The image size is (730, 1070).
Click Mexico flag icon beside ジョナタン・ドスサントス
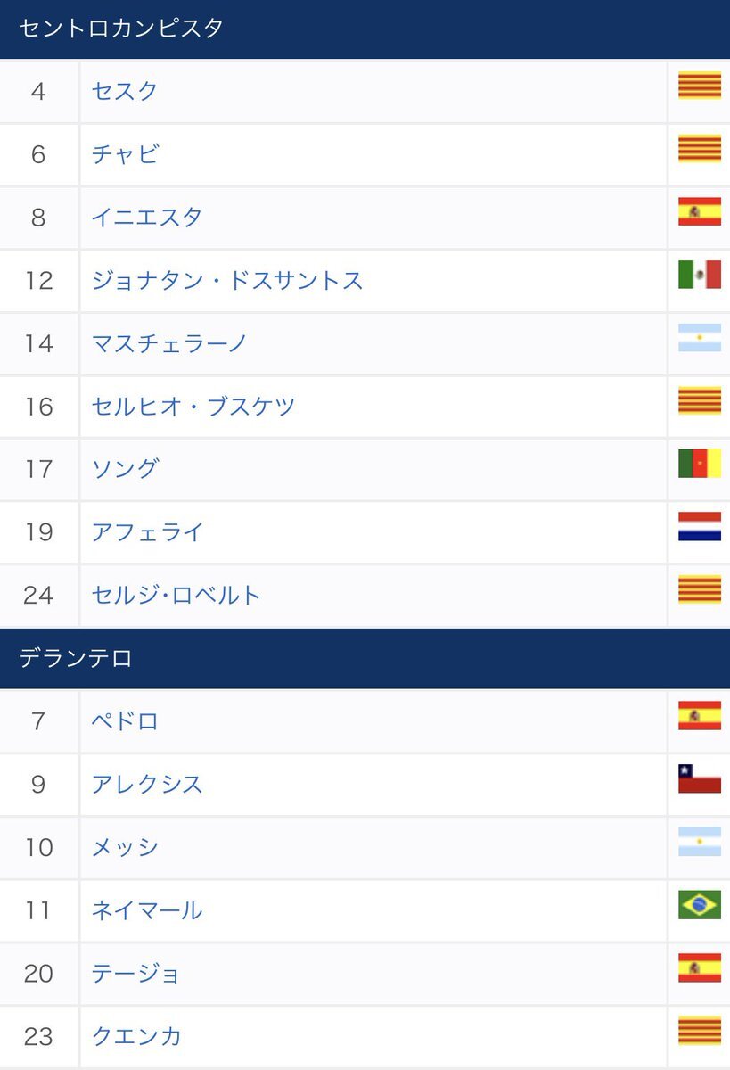click(700, 275)
